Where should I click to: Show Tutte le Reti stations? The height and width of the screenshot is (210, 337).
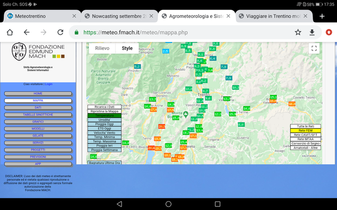(x=305, y=126)
